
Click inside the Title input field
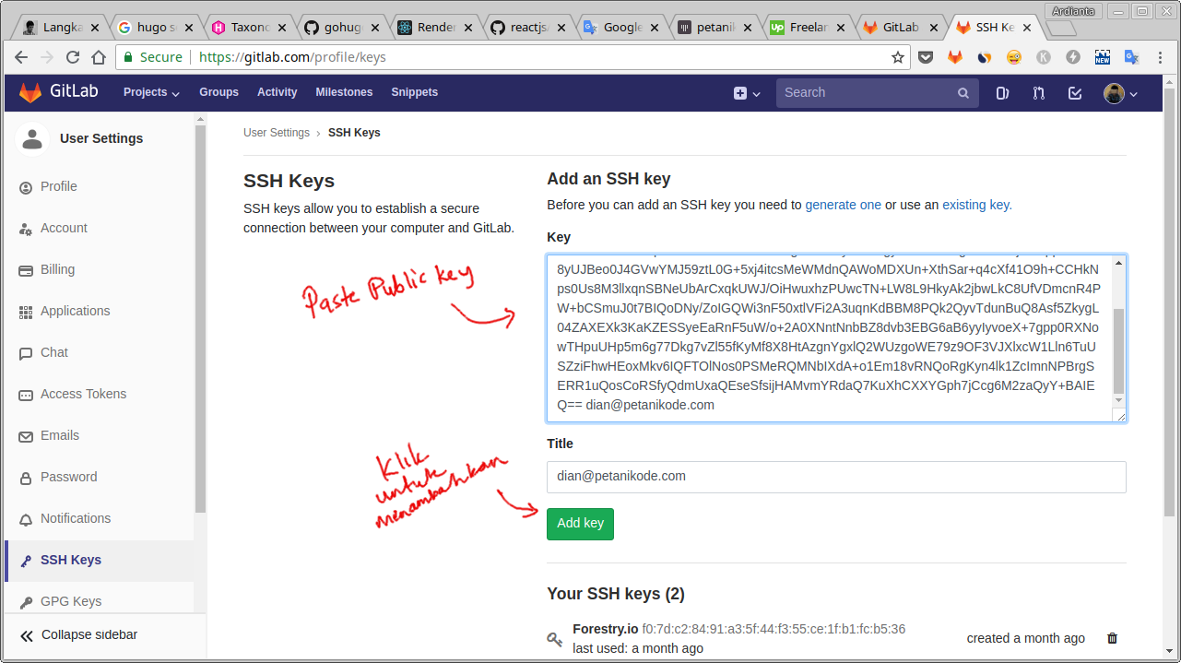836,477
